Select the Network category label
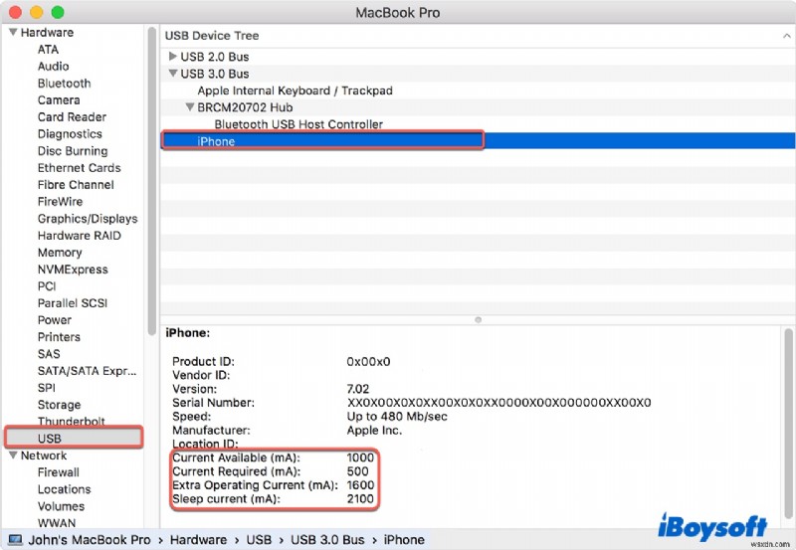Screen dimensions: 796x550 click(x=44, y=456)
